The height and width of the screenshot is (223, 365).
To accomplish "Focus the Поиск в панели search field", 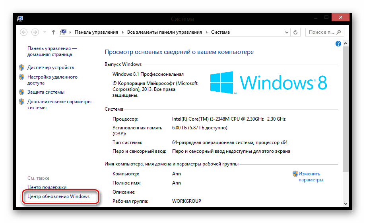I will (x=324, y=32).
